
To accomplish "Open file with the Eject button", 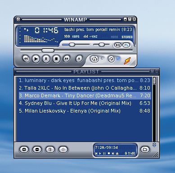I will point(79,59).
